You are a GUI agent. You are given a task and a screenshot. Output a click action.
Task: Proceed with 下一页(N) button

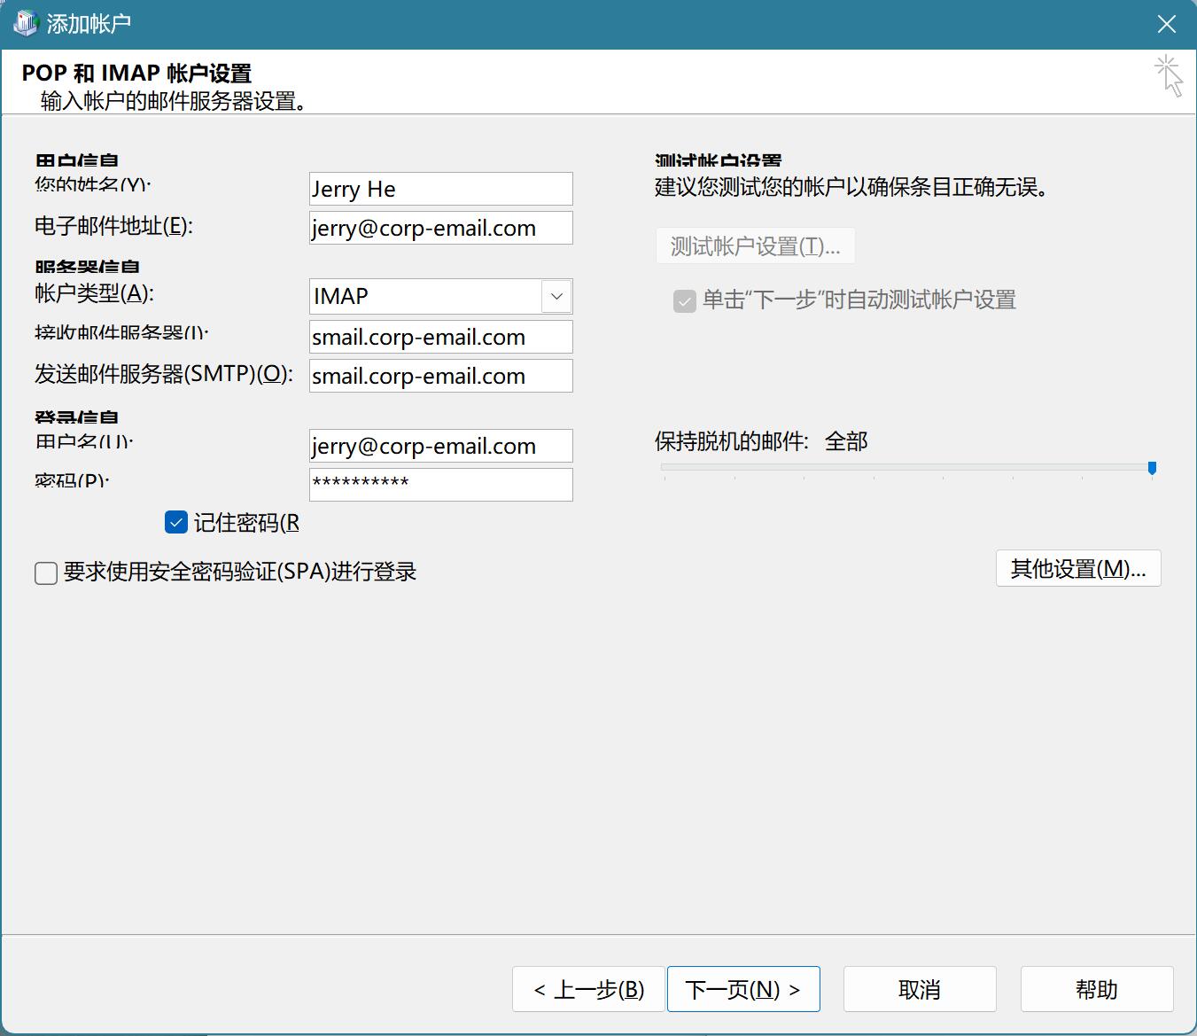[x=742, y=989]
